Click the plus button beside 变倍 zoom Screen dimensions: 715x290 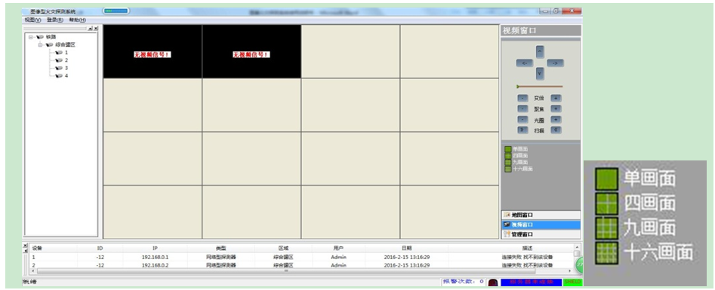556,98
